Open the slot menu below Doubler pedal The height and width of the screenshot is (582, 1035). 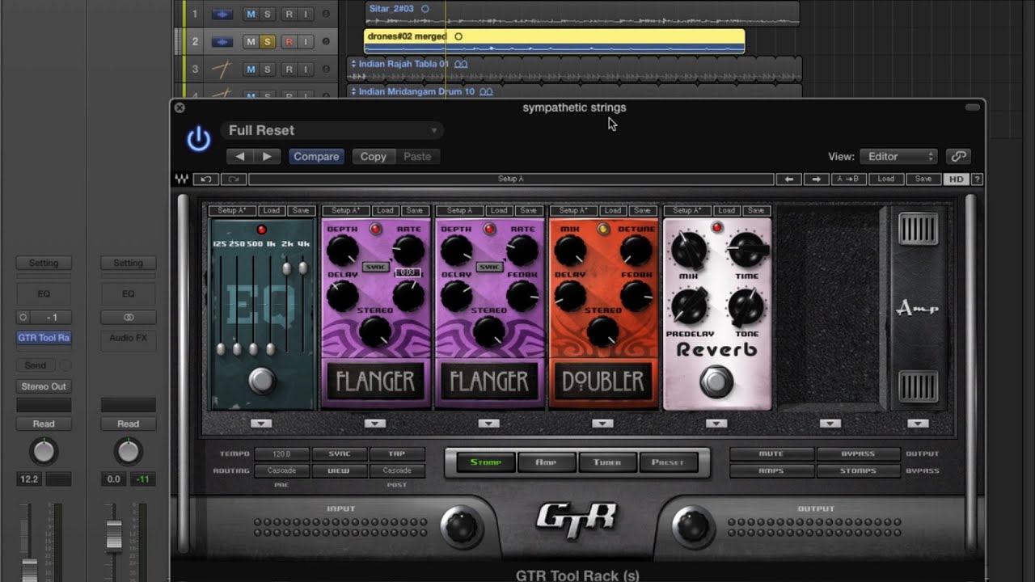(x=603, y=424)
